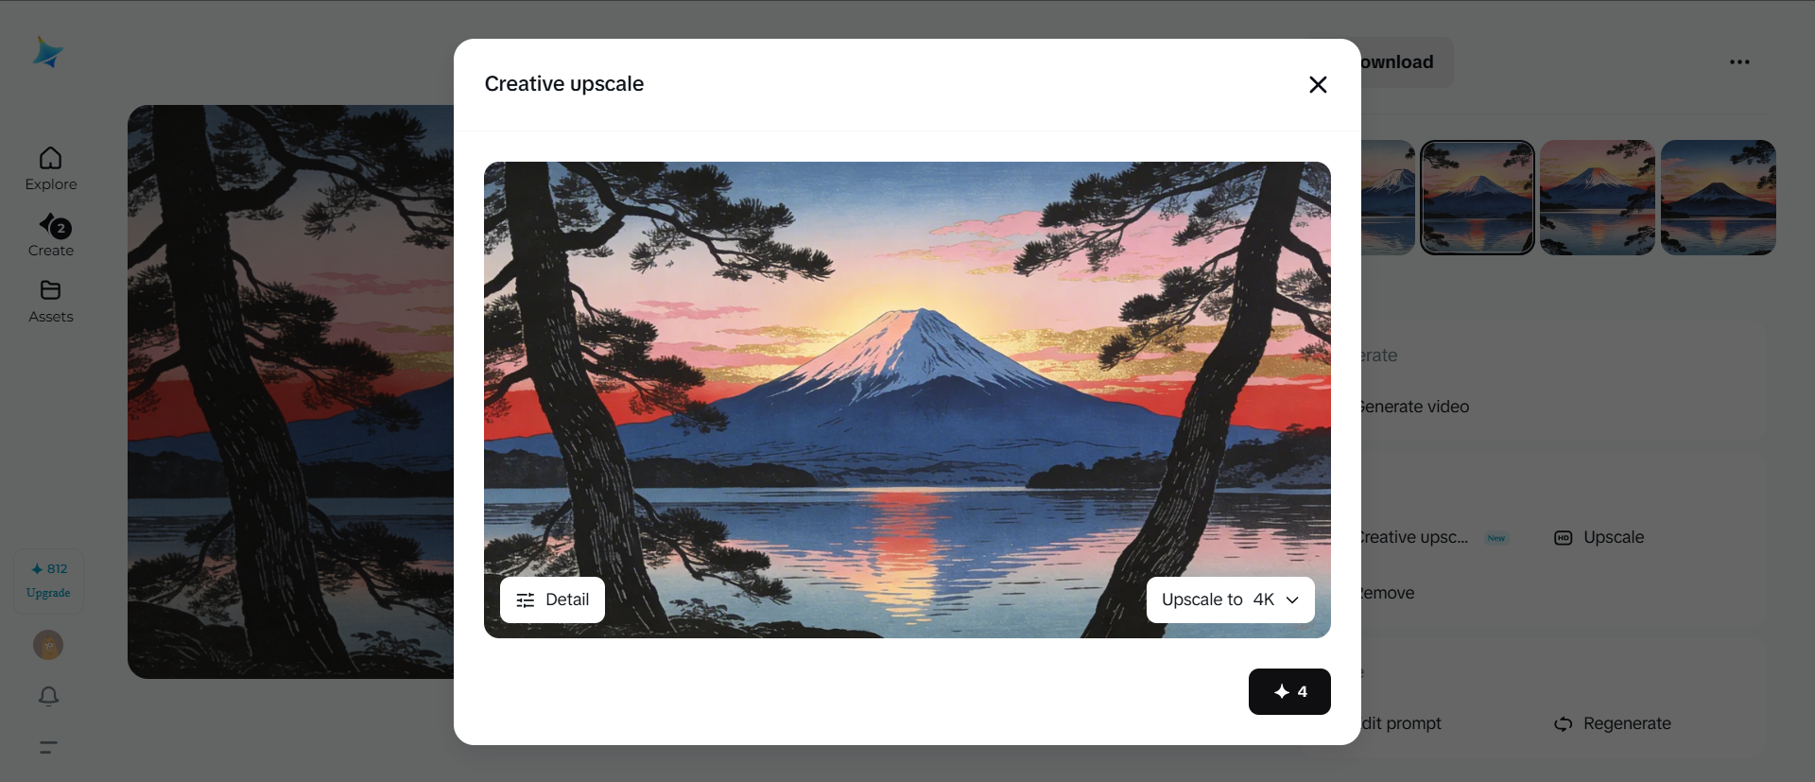Close the Creative upscale dialog

1318,84
